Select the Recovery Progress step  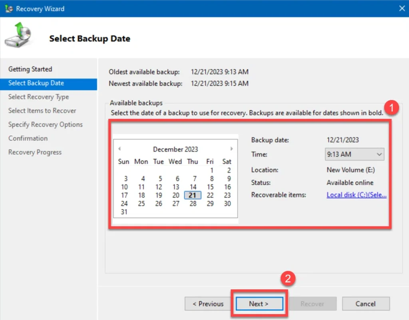click(x=35, y=152)
